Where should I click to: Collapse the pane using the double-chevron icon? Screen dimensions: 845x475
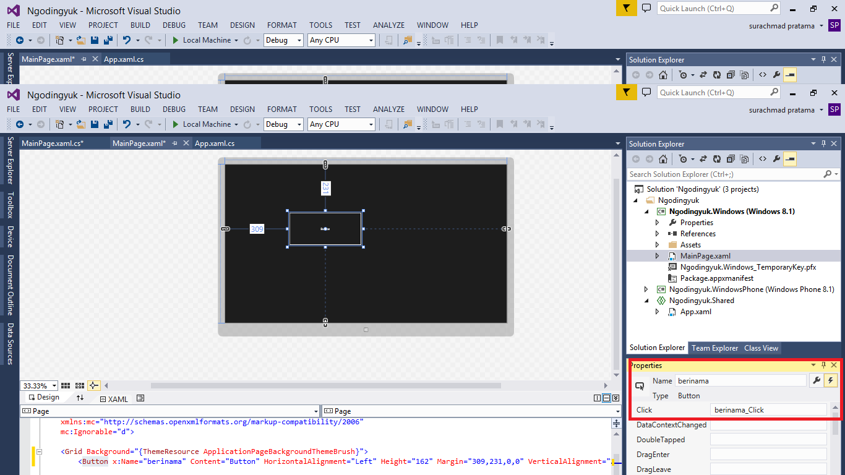click(616, 398)
